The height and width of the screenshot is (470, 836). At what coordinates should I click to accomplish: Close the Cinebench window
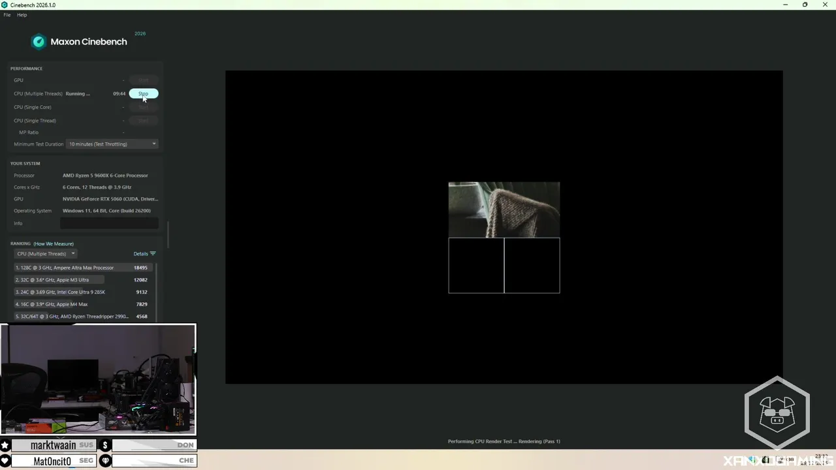[x=824, y=5]
